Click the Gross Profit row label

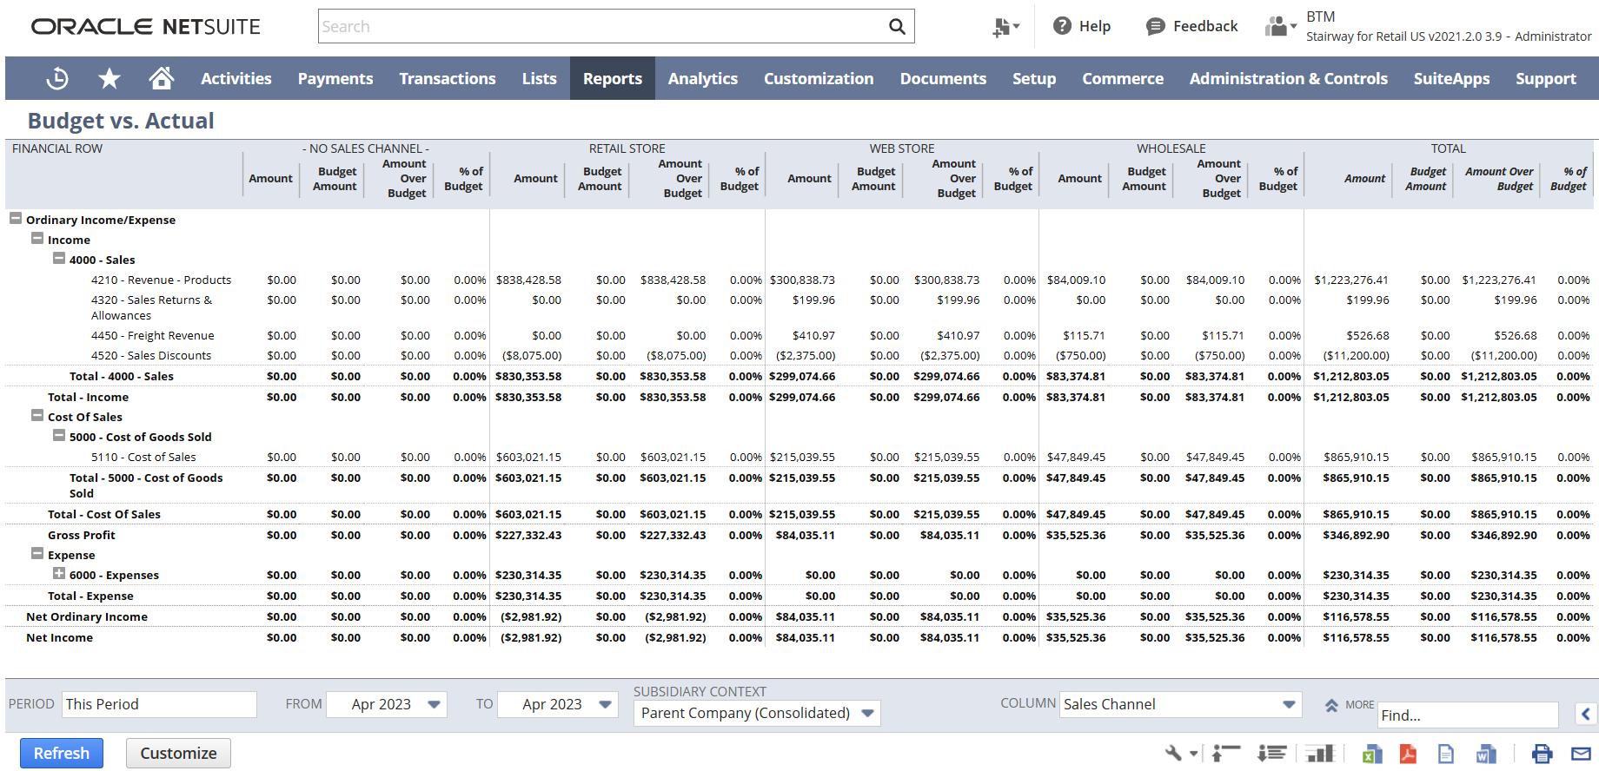pyautogui.click(x=81, y=535)
